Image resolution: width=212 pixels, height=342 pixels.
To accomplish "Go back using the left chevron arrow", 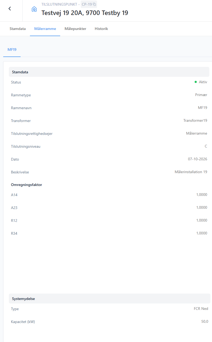I will tap(10, 9).
